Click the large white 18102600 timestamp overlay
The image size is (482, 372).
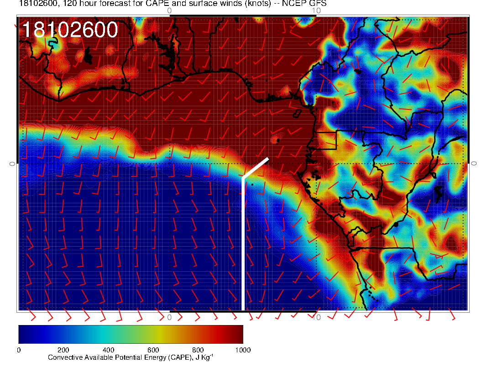pos(70,31)
